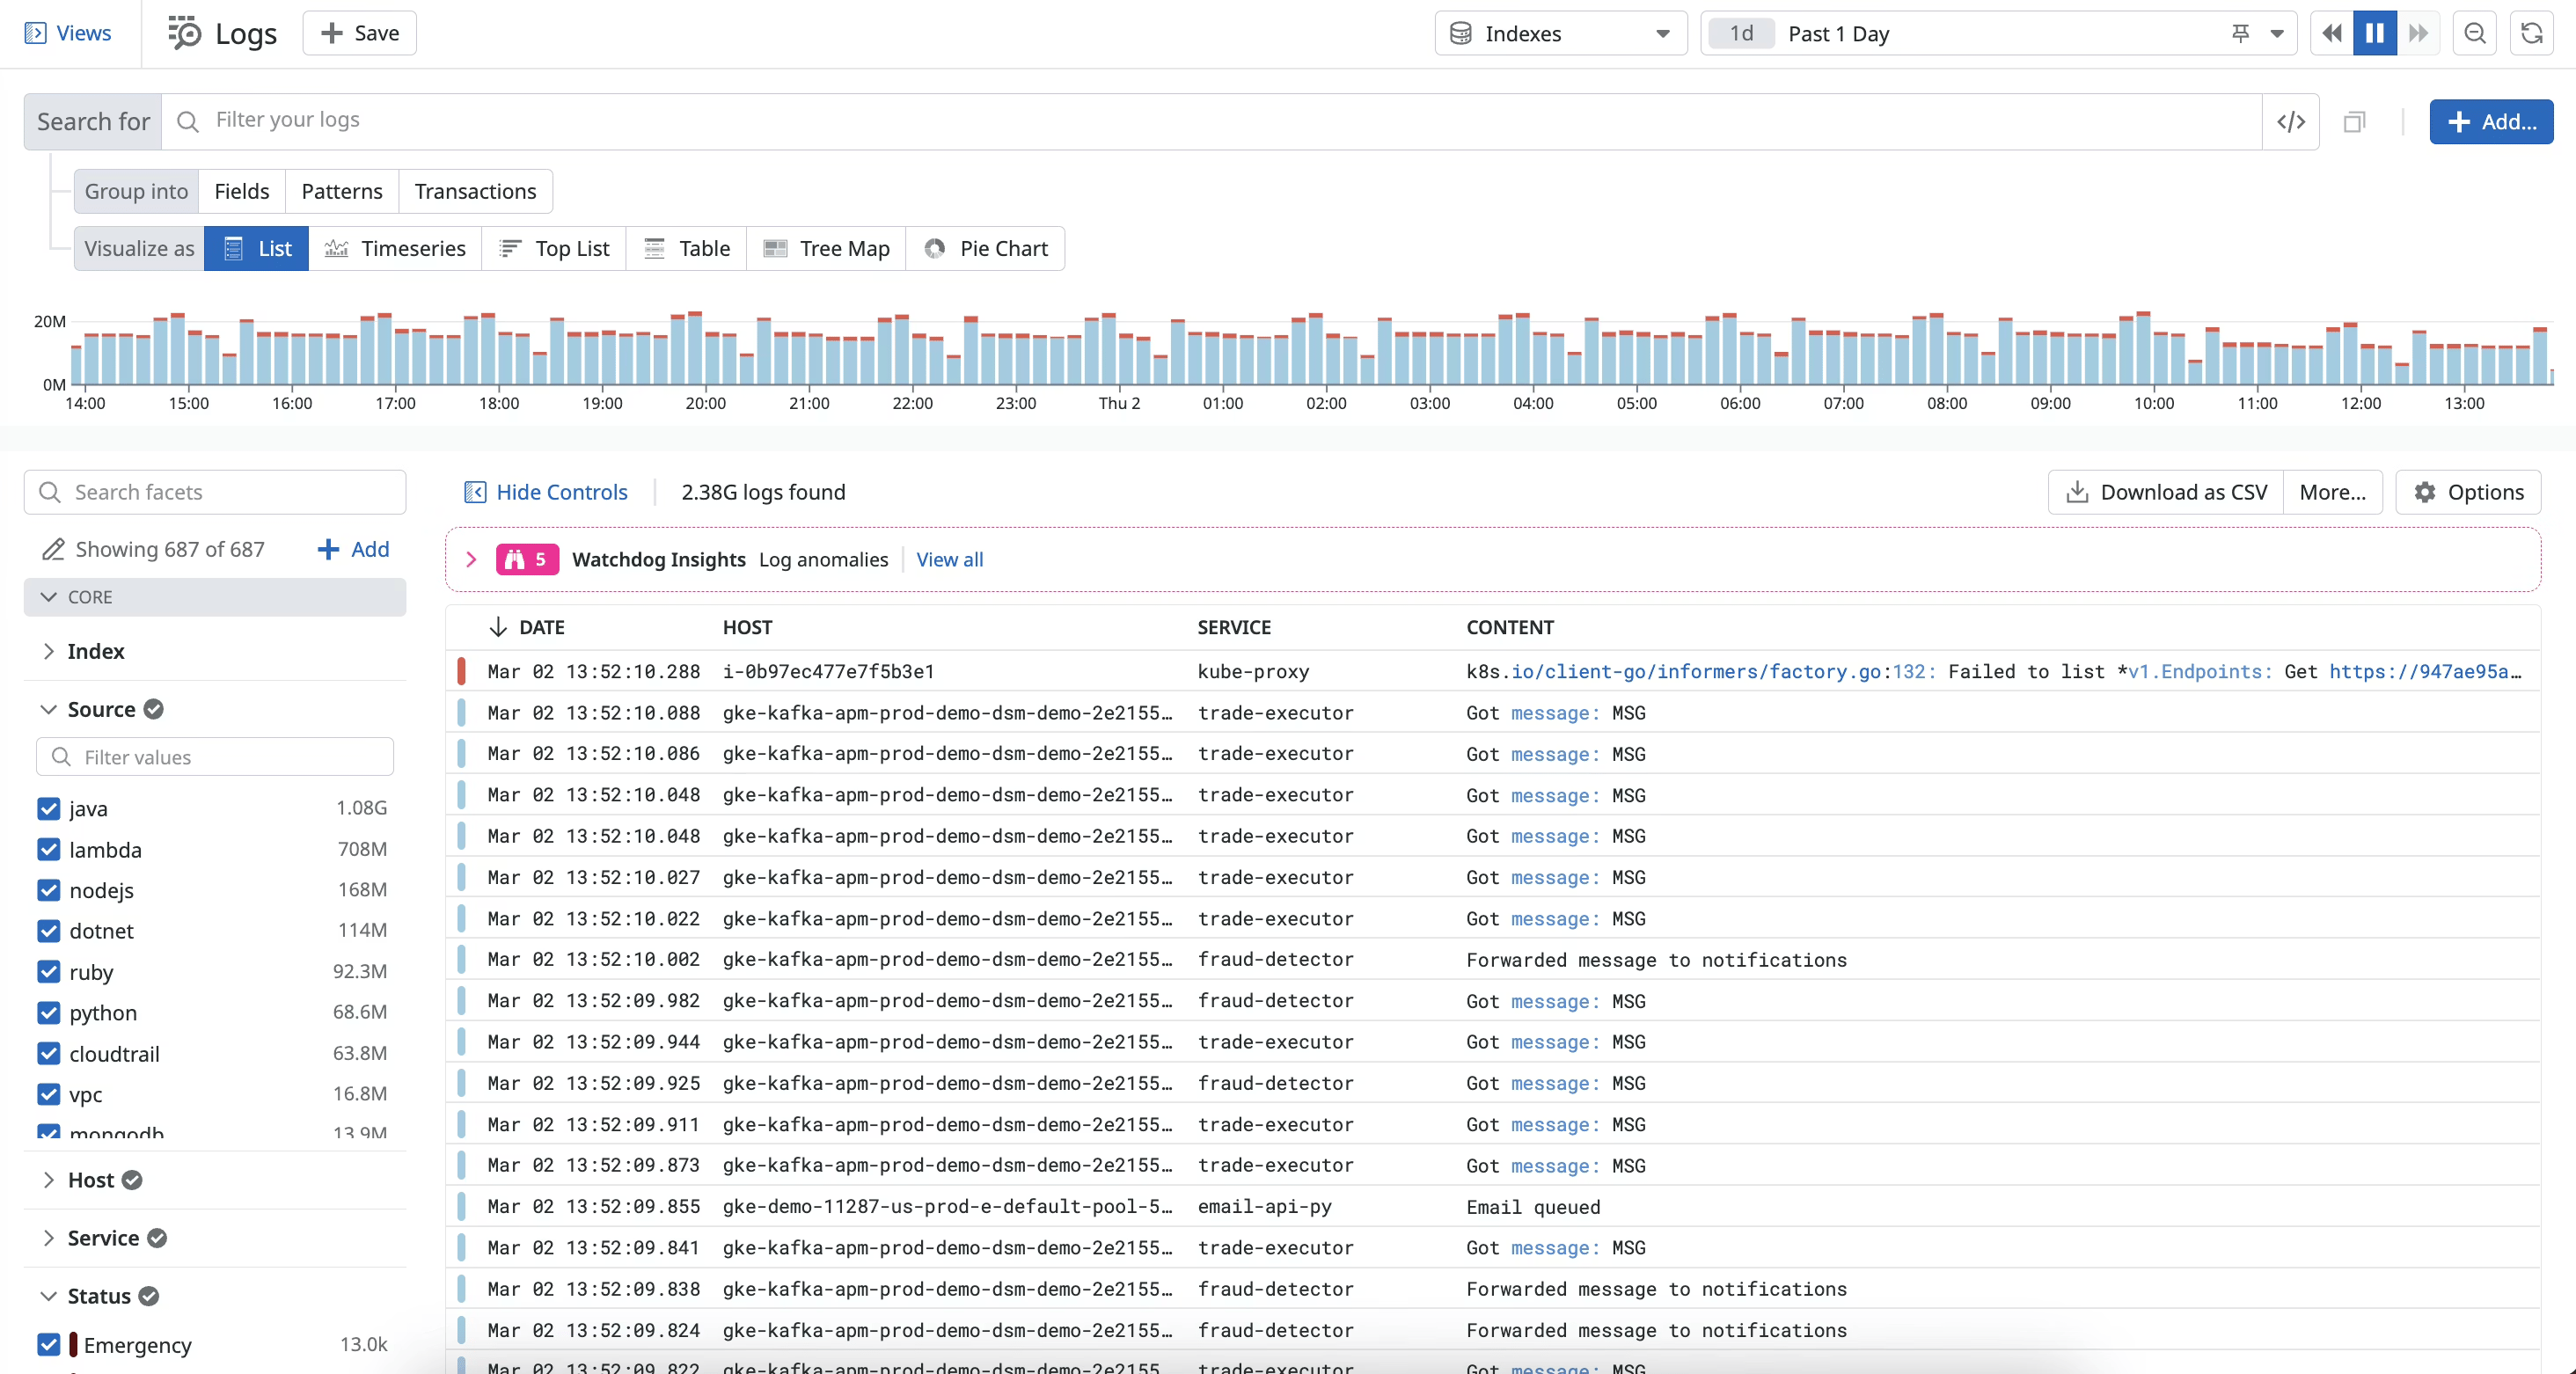Copy the current query

coord(2354,121)
